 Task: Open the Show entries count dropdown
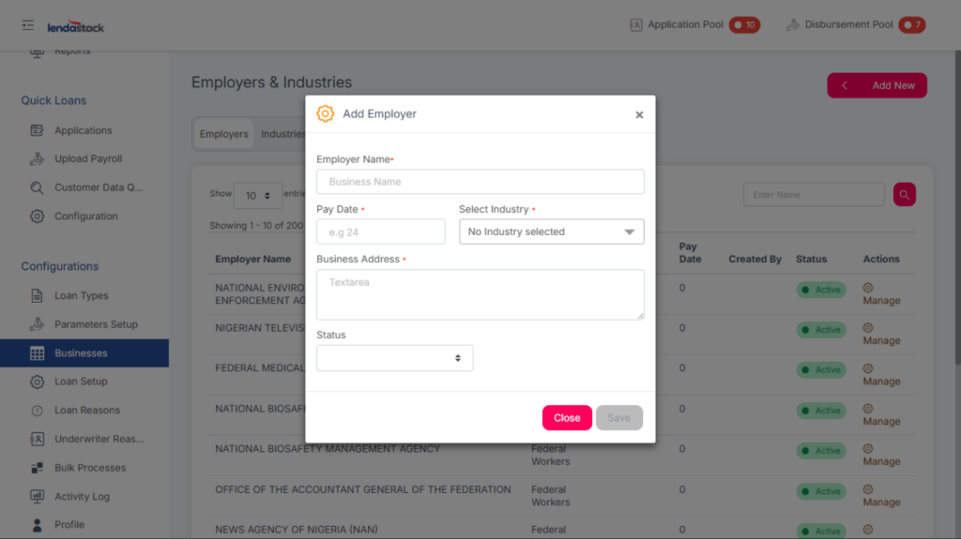257,195
